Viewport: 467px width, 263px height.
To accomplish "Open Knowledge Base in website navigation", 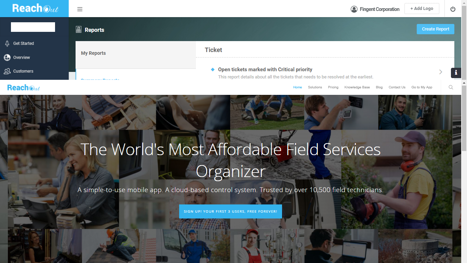I will point(357,87).
